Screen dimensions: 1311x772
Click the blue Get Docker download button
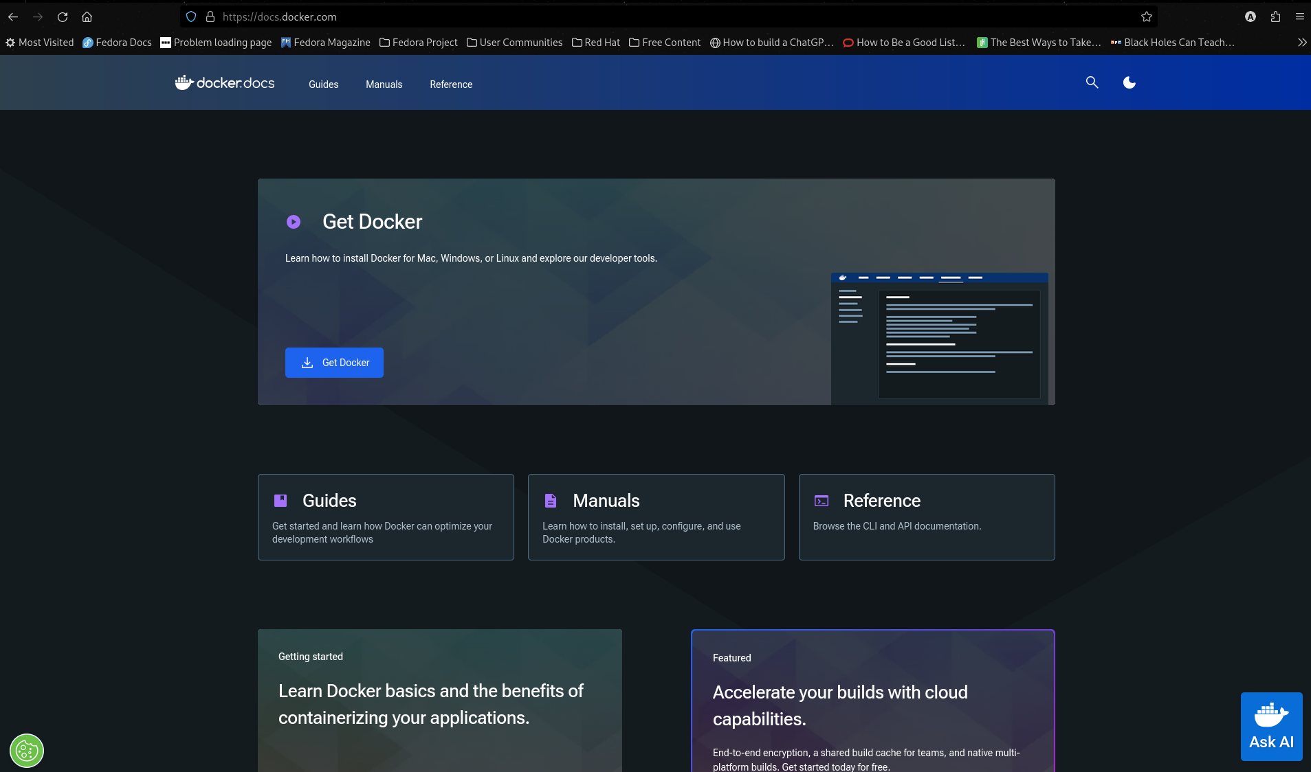(x=334, y=363)
